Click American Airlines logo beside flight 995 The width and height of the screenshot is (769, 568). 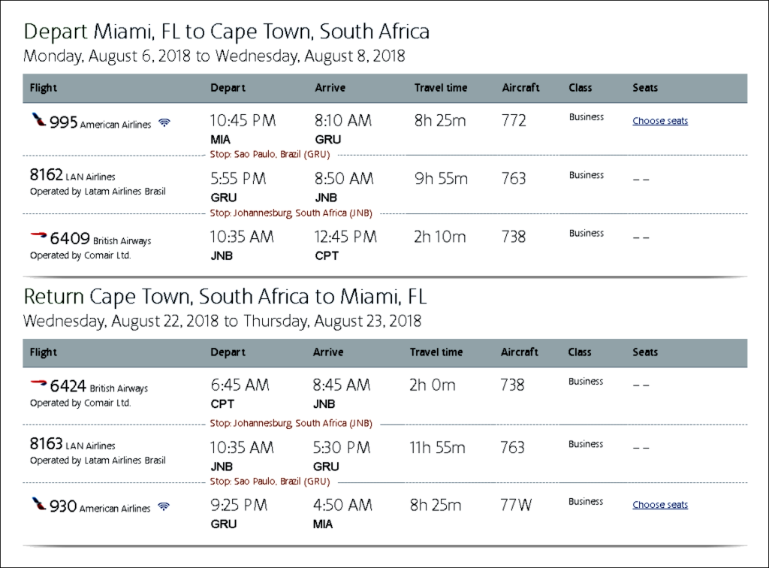point(38,120)
